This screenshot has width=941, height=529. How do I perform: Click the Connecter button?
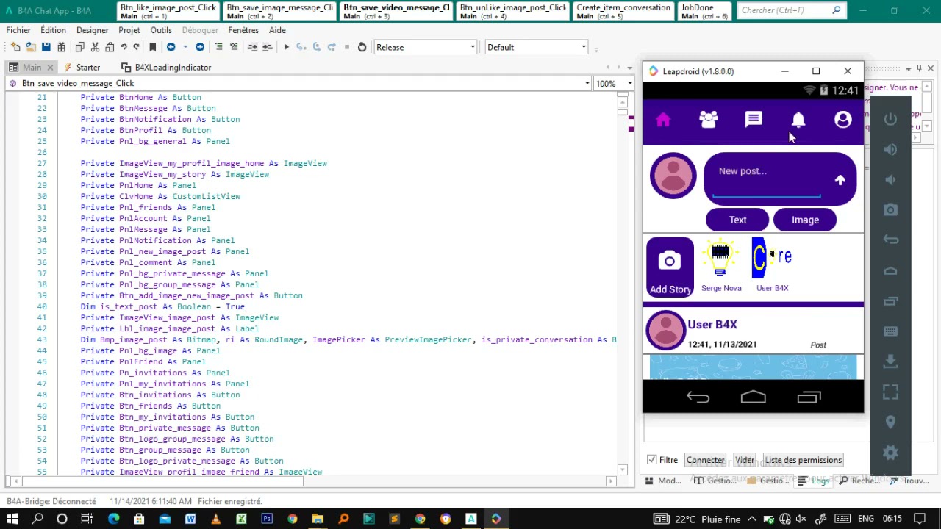pos(705,460)
